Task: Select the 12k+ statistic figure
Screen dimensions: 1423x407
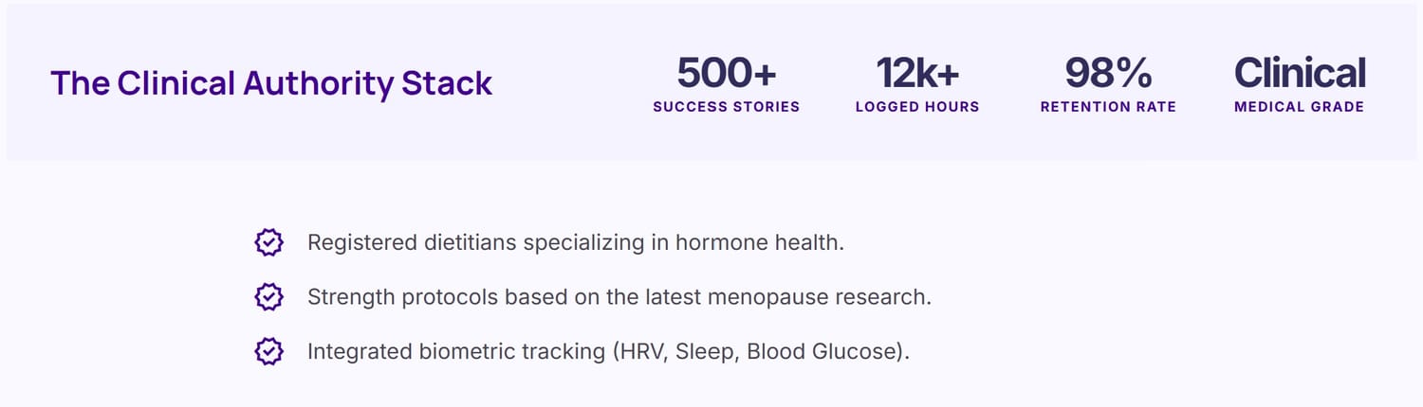Action: [917, 73]
